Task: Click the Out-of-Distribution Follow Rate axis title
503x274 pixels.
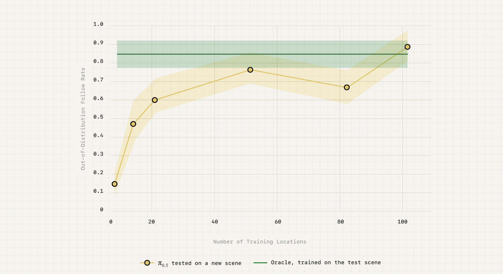Action: click(x=83, y=119)
